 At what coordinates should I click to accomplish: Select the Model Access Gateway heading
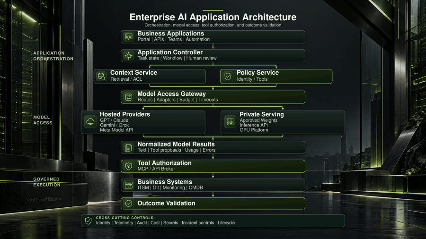(172, 94)
